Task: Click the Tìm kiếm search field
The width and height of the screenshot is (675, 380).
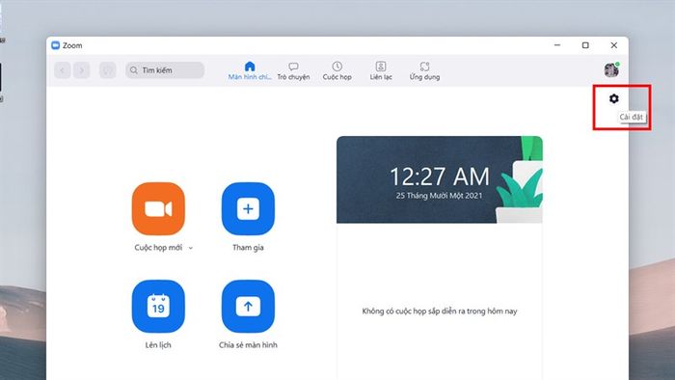Action: click(x=165, y=70)
